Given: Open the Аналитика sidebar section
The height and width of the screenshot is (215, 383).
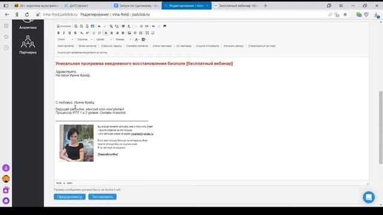Looking at the screenshot, I should (x=28, y=24).
